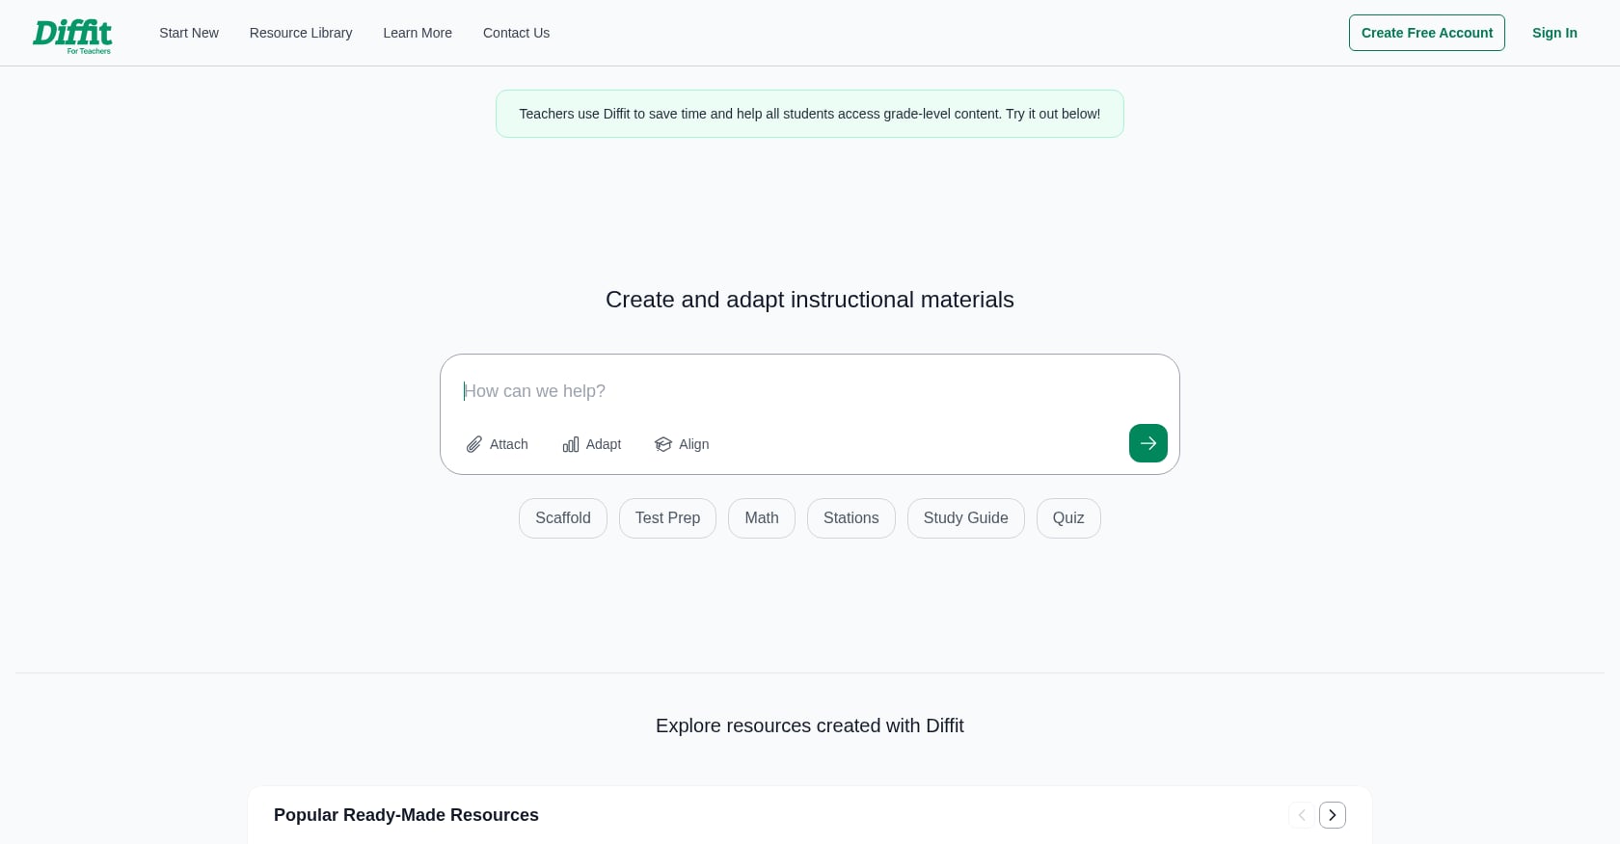The width and height of the screenshot is (1620, 844).
Task: Go to the Contact Us page
Action: coord(516,33)
